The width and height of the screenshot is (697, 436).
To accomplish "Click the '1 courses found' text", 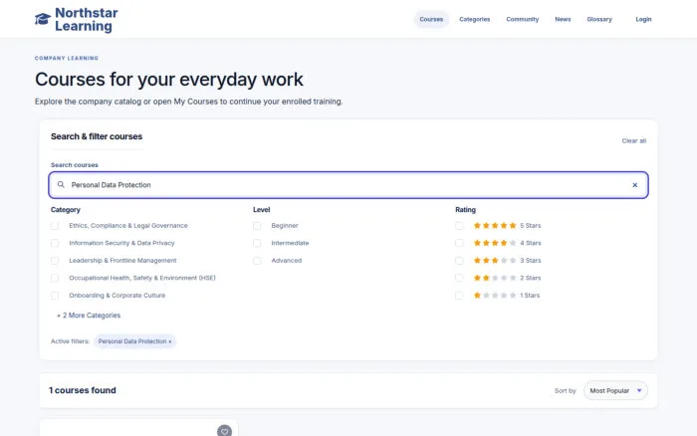I will [83, 390].
